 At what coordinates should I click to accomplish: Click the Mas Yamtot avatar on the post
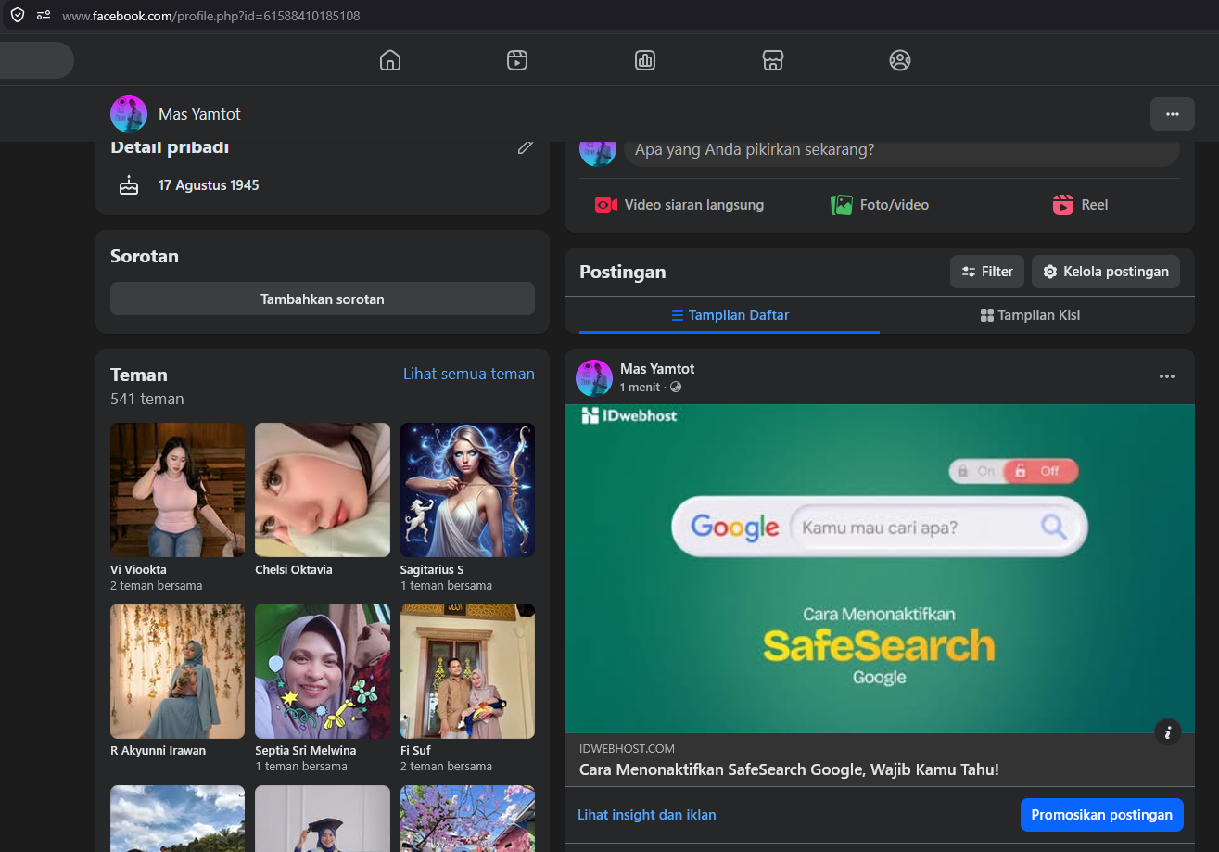click(x=594, y=378)
